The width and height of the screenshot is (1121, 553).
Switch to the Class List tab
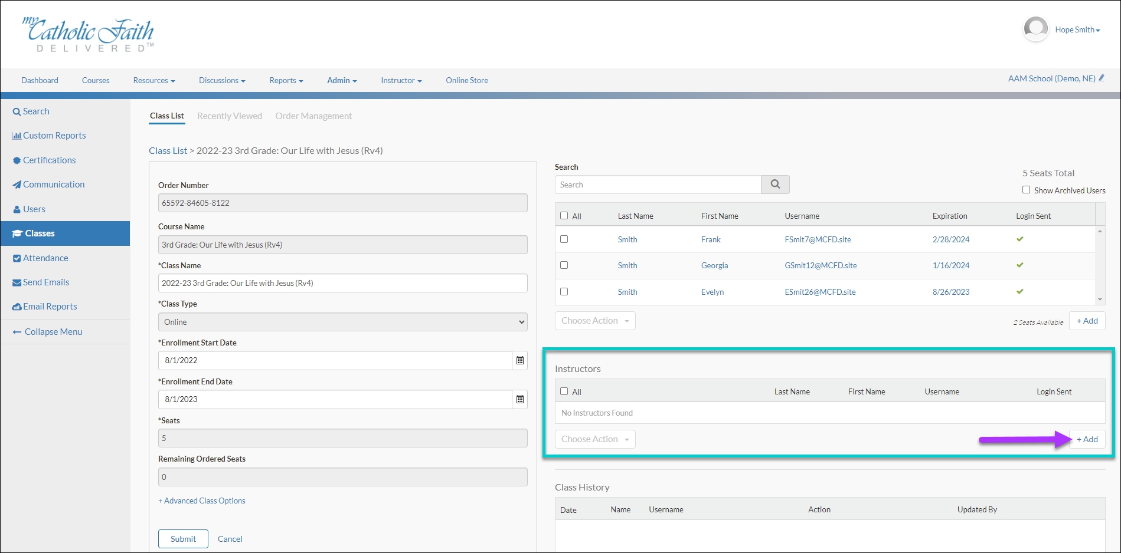pos(167,116)
